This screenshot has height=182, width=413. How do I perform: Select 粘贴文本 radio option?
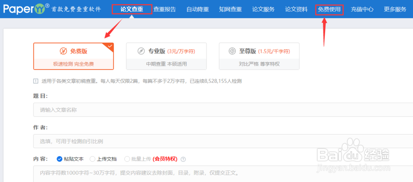point(70,159)
